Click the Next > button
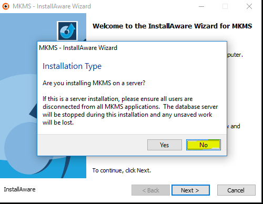 (x=190, y=190)
